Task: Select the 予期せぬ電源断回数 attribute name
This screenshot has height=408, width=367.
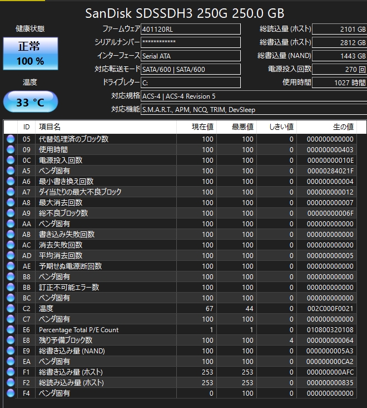Action: point(70,266)
